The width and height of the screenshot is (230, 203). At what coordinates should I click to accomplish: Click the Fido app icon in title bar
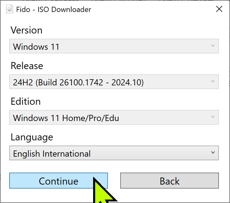[10, 10]
